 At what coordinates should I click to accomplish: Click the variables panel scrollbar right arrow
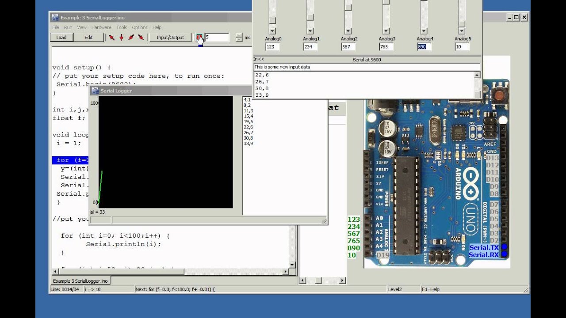(342, 280)
